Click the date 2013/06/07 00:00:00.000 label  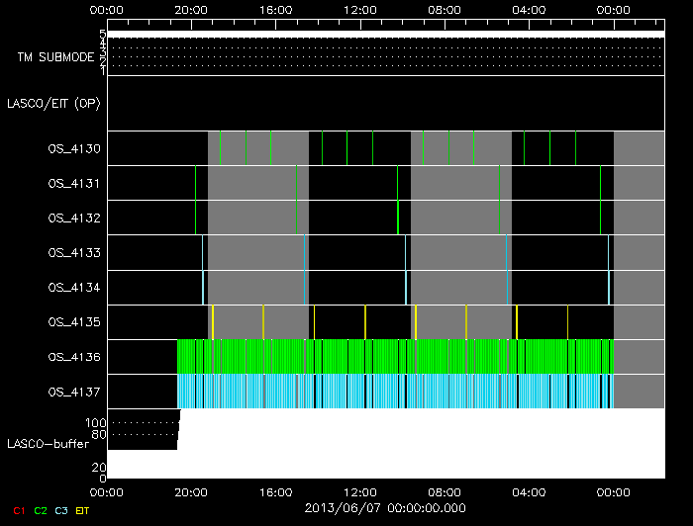click(385, 508)
